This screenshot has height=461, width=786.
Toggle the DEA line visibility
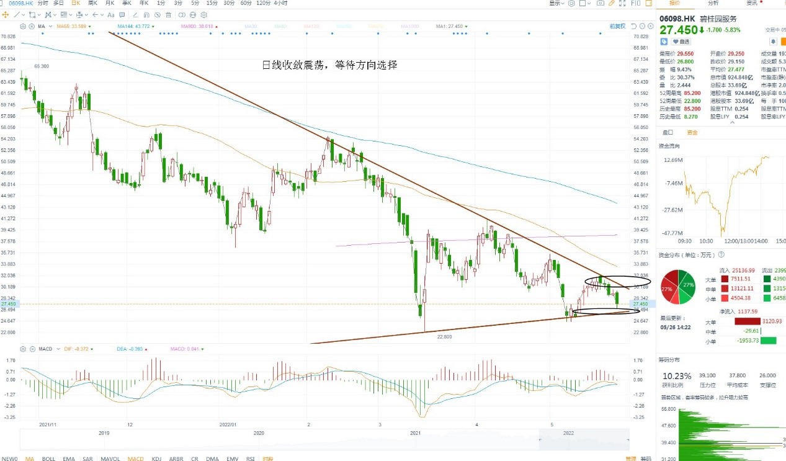pos(132,349)
